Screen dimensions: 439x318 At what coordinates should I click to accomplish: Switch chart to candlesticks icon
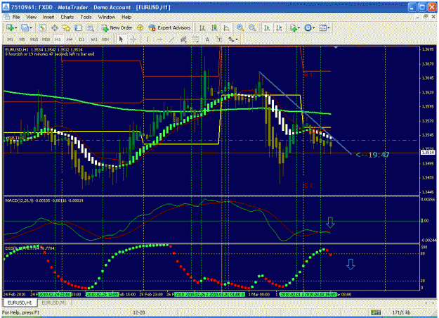coord(214,27)
